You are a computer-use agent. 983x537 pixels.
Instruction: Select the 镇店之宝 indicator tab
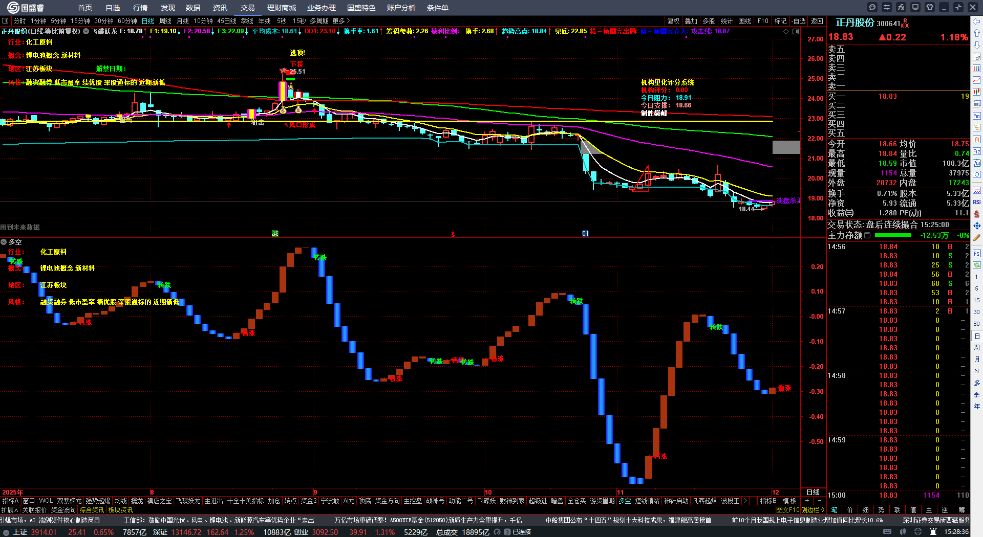pyautogui.click(x=160, y=501)
